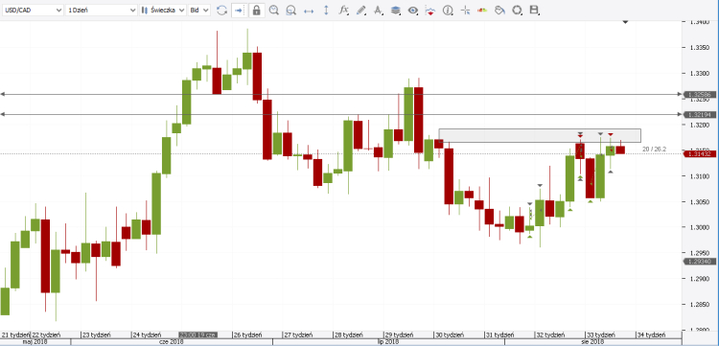Click the vertical stretch arrows icon
The width and height of the screenshot is (719, 346).
point(326,10)
